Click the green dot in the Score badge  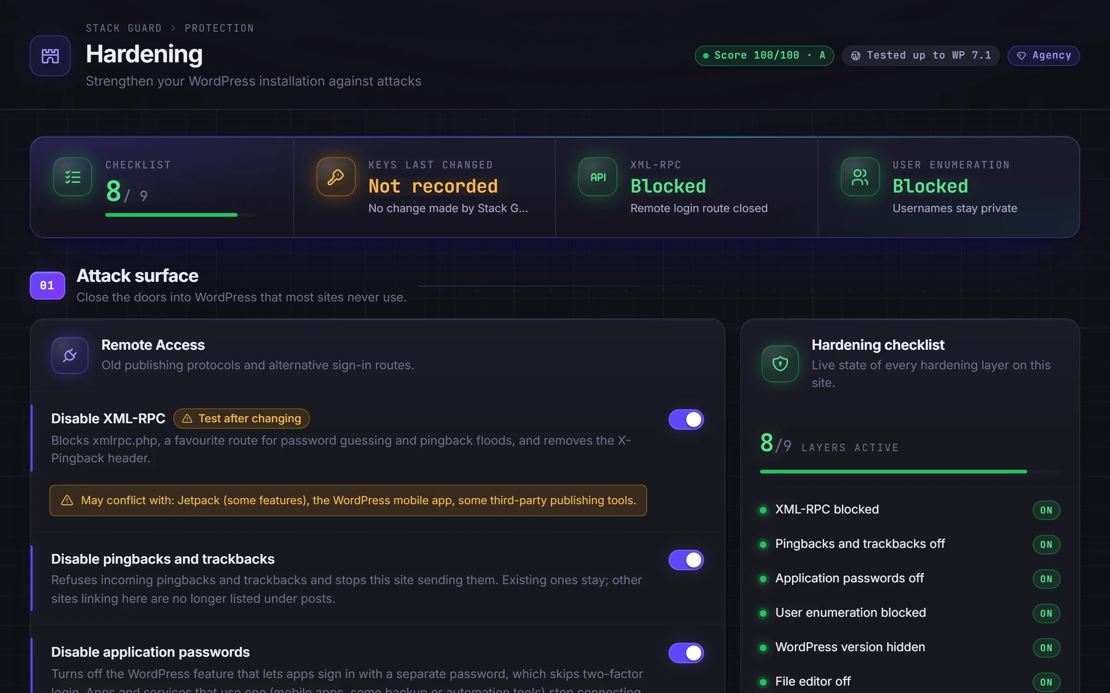click(x=706, y=56)
